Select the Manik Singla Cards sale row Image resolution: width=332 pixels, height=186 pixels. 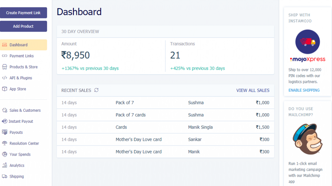pyautogui.click(x=165, y=127)
